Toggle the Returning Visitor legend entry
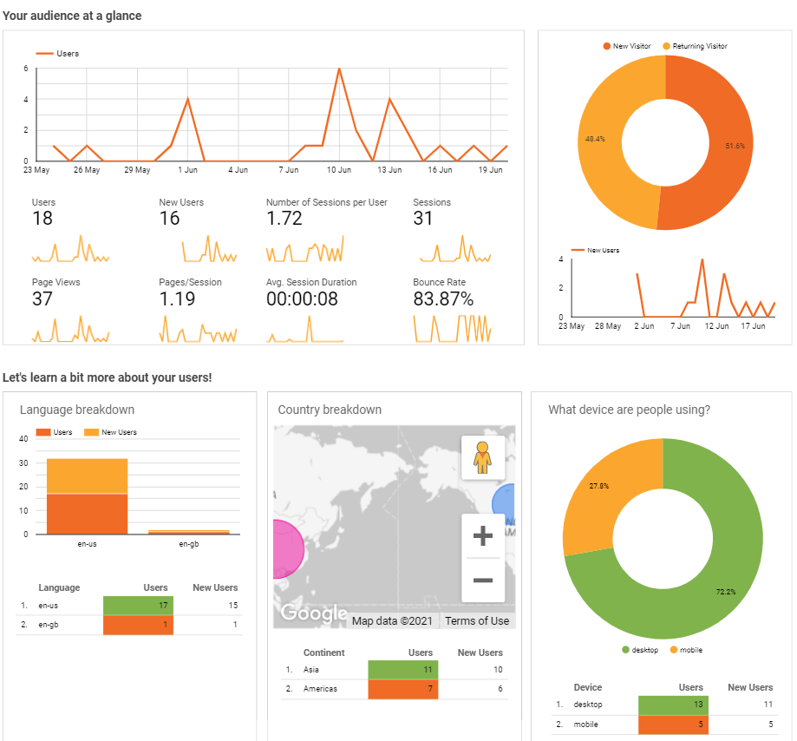 [x=666, y=46]
